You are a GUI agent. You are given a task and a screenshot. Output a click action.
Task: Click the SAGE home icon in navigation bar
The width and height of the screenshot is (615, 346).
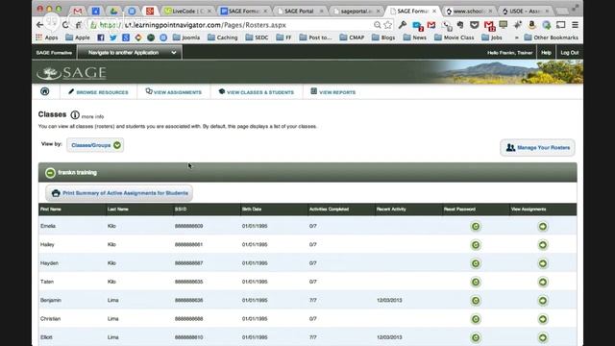45,91
